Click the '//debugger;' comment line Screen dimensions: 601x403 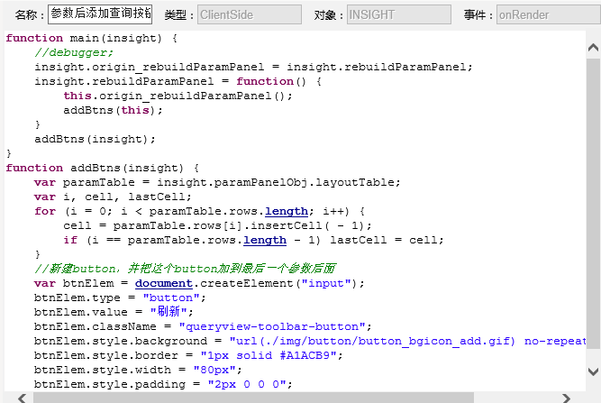coord(74,52)
